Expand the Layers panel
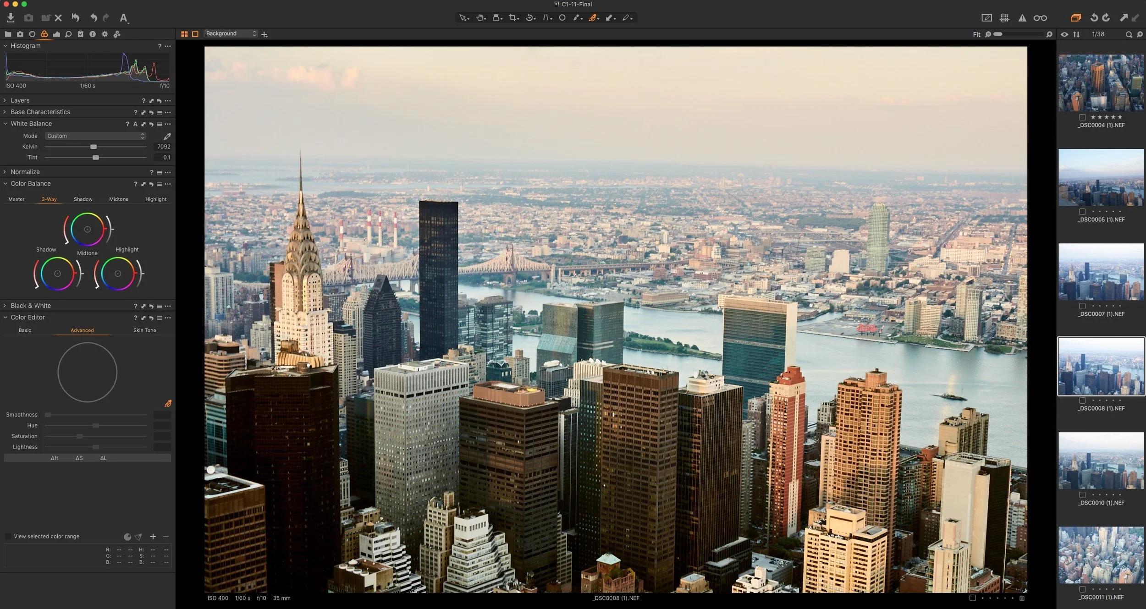Image resolution: width=1146 pixels, height=609 pixels. pos(5,100)
